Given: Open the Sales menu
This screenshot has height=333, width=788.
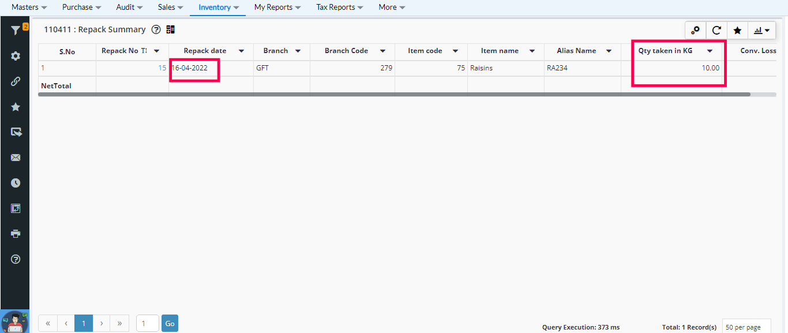Looking at the screenshot, I should 170,8.
